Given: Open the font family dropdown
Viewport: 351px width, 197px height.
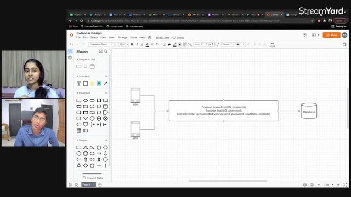Looking at the screenshot, I should 101,44.
